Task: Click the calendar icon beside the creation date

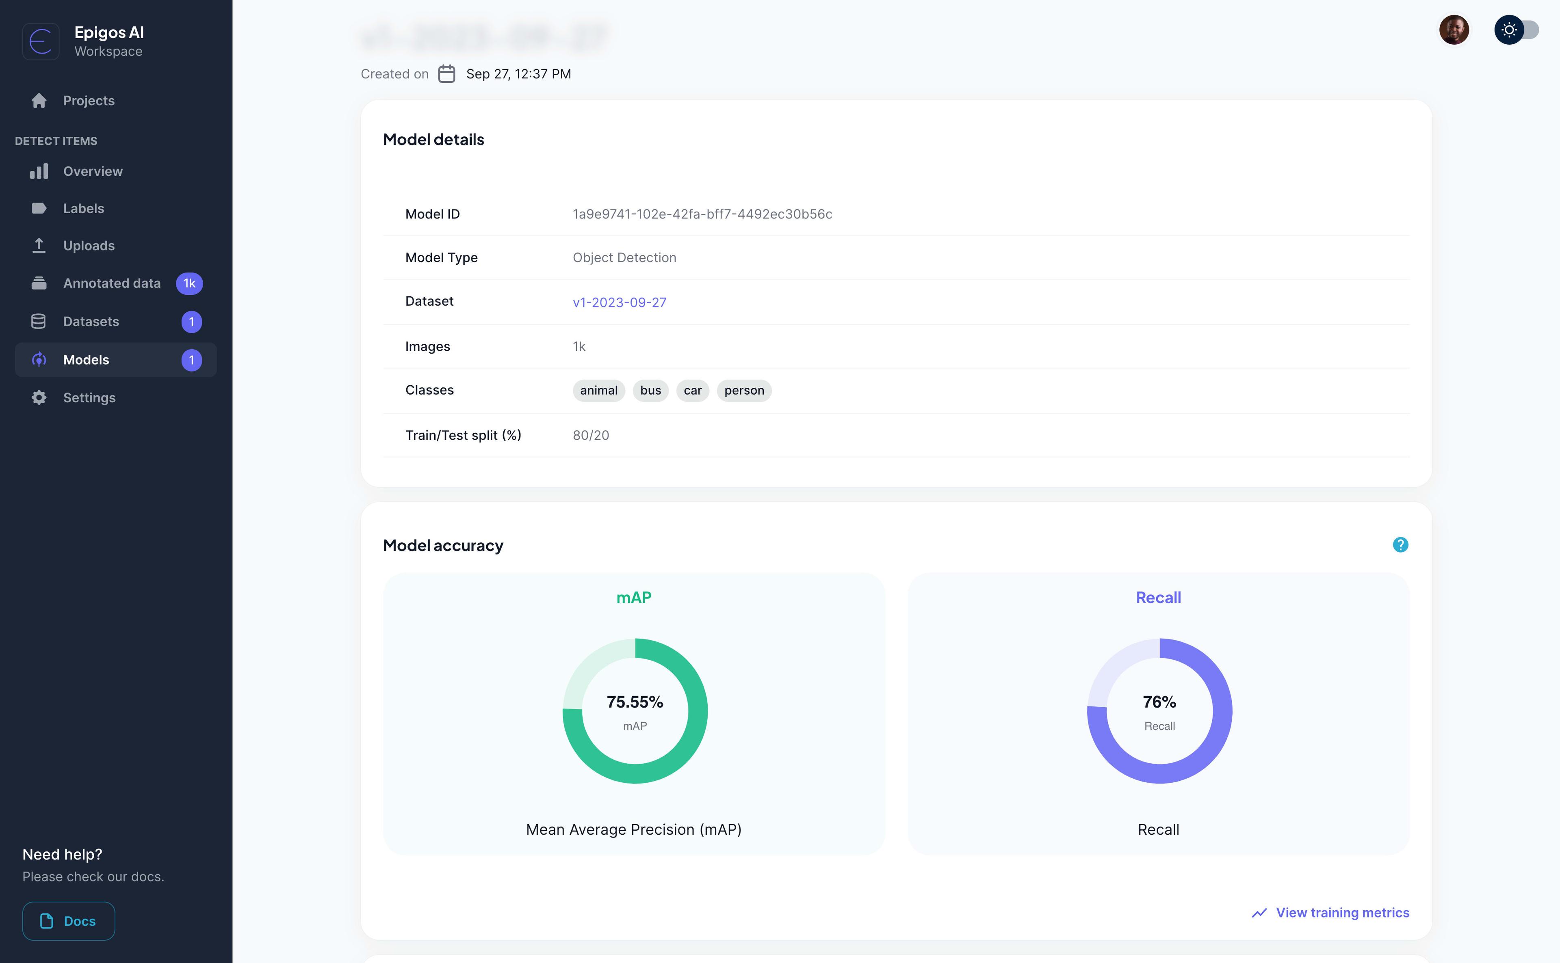Action: (x=447, y=74)
